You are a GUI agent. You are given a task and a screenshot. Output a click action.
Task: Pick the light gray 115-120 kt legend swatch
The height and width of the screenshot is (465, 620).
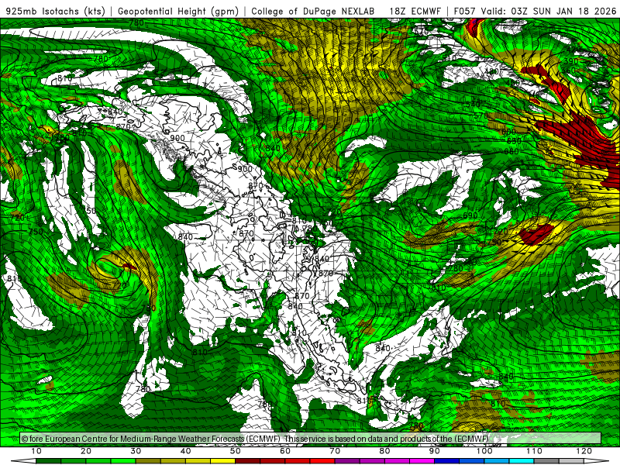pyautogui.click(x=571, y=461)
